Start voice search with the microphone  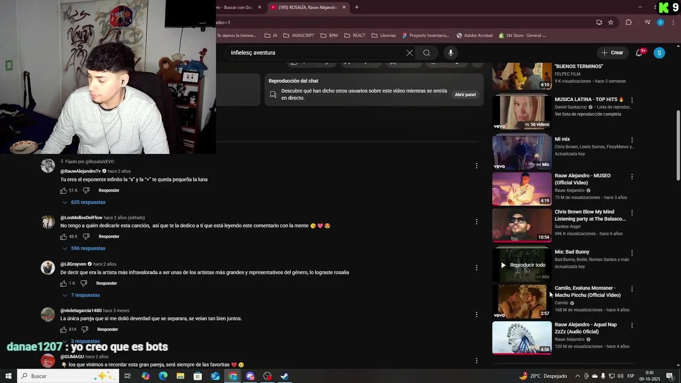point(451,53)
